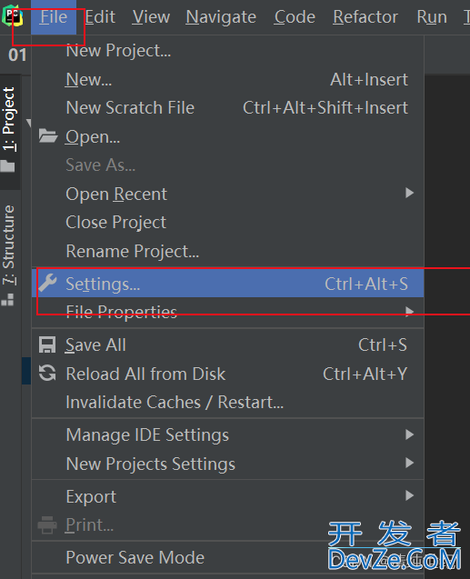This screenshot has height=579, width=470.
Task: Click the wrench icon next to Settings
Action: click(47, 284)
